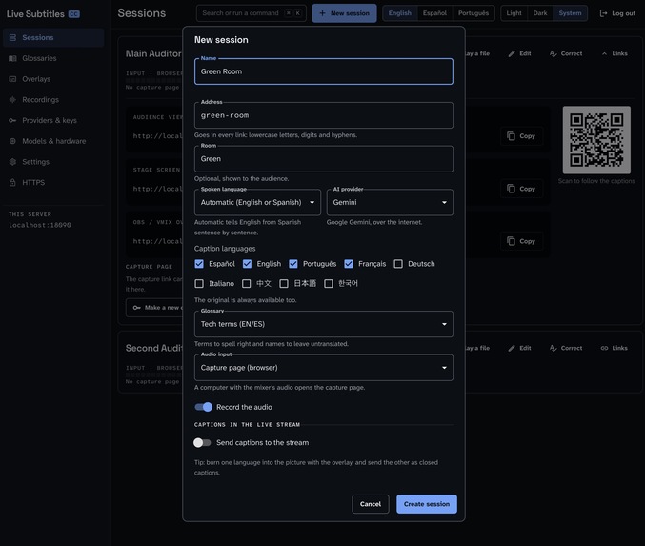Uncheck the English caption language

click(247, 264)
